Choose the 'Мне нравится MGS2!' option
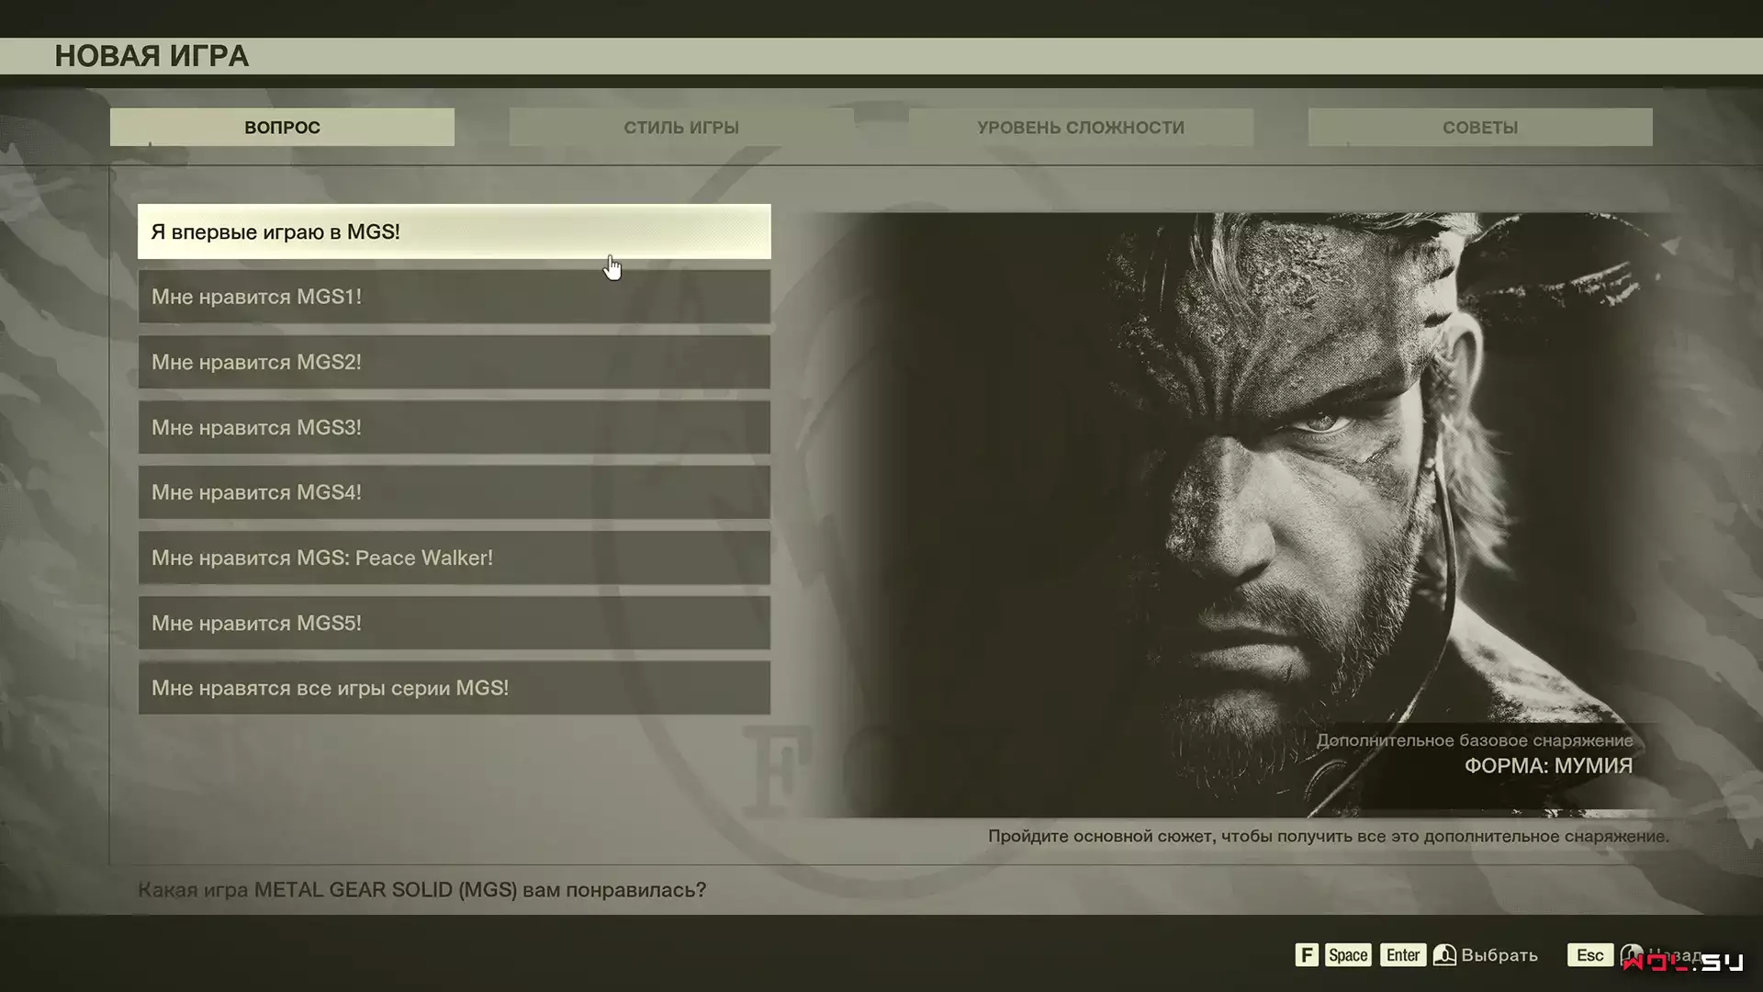This screenshot has width=1763, height=992. tap(455, 362)
